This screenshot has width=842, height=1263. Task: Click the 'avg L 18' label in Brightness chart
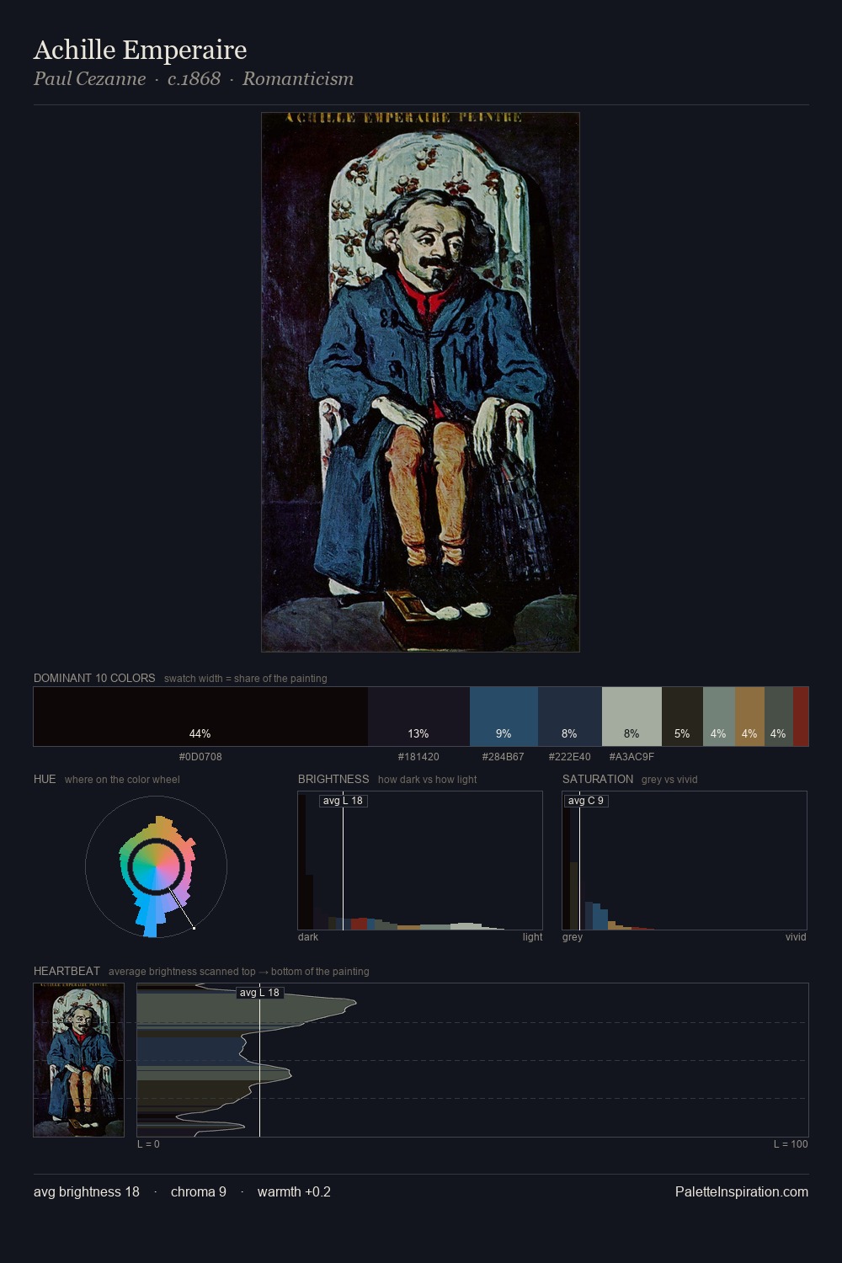coord(343,801)
